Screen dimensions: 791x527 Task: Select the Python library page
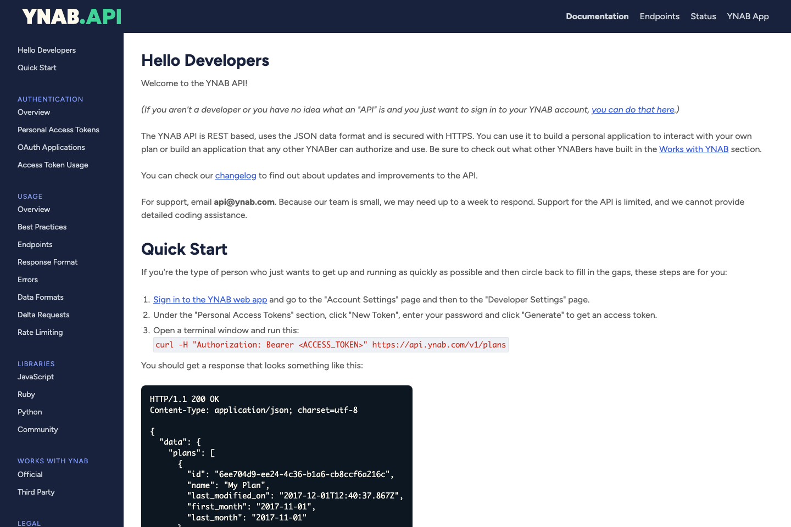click(x=30, y=412)
